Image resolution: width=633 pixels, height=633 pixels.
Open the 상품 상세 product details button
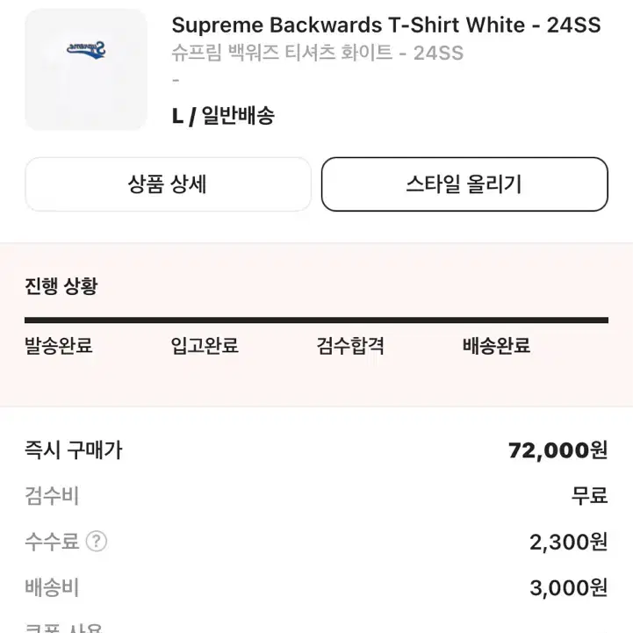168,184
